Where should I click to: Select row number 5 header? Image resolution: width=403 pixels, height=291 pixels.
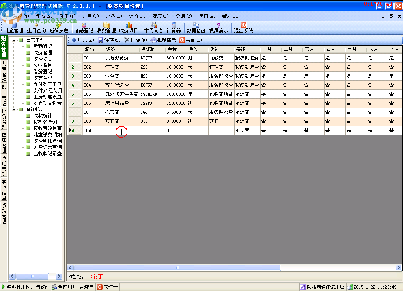coord(75,94)
